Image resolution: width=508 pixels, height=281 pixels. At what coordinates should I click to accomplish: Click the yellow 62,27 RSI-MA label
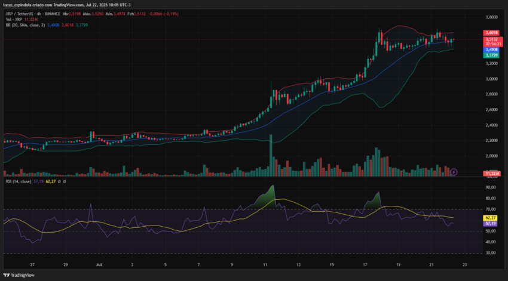490,218
